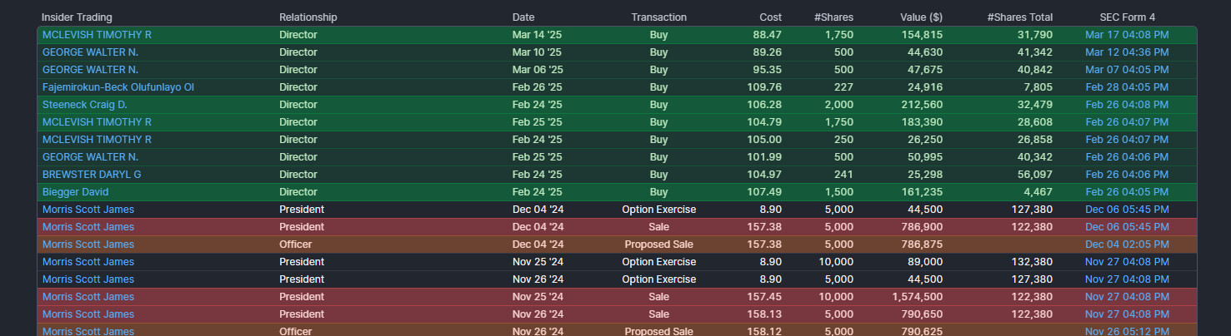The image size is (1231, 336).
Task: Open Morris Scott James in Dec 04 Proposed Sale row
Action: coord(88,245)
